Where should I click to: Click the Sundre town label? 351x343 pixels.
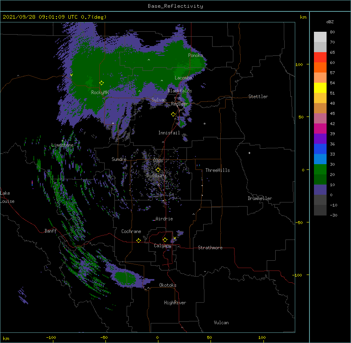[x=119, y=159]
